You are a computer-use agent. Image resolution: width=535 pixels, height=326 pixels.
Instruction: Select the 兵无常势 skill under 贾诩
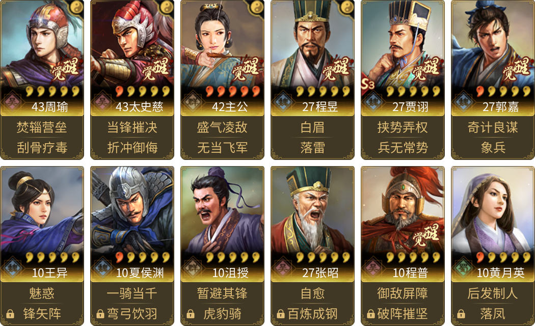tap(403, 148)
